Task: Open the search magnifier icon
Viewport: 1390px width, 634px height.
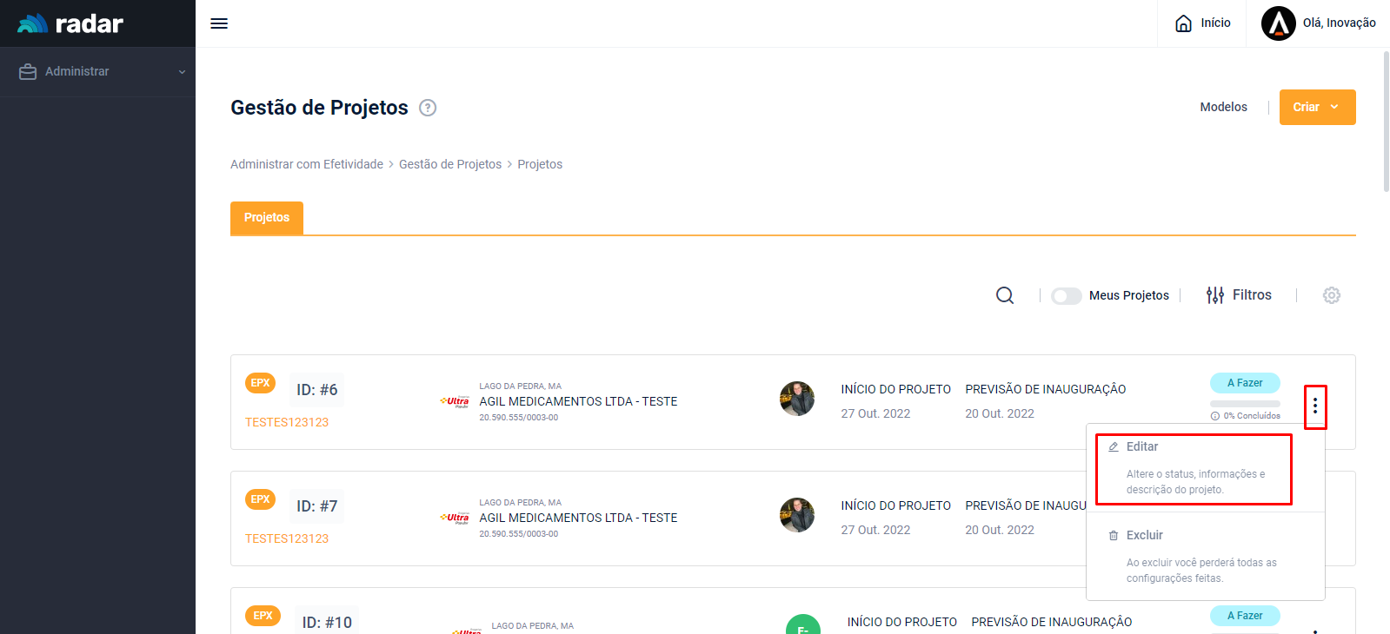Action: 1005,295
